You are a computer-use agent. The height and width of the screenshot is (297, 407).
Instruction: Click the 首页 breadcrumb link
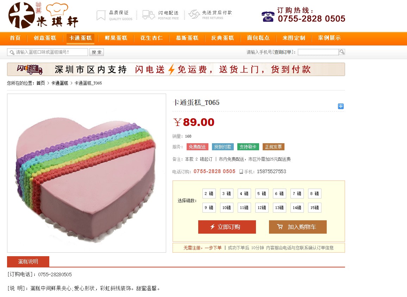40,83
